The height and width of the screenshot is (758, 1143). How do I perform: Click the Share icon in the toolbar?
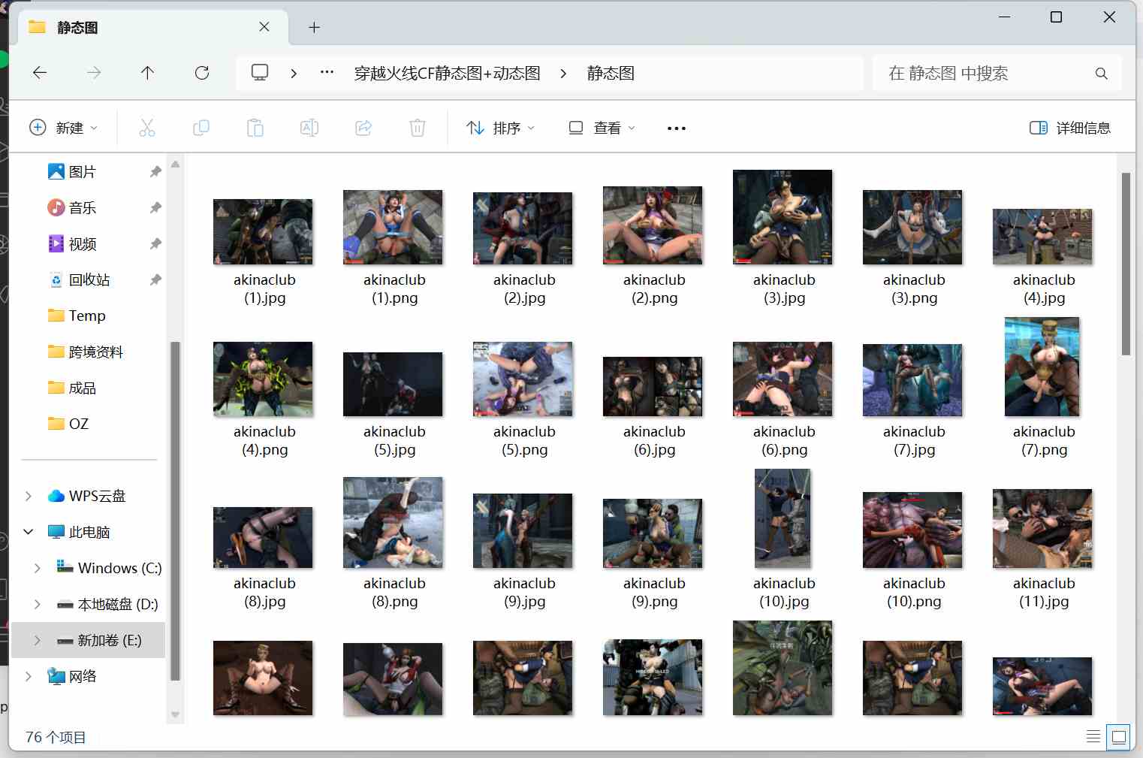point(363,128)
